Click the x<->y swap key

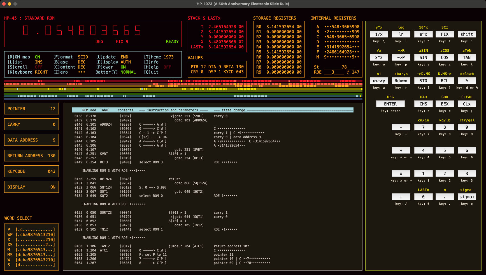(379, 81)
